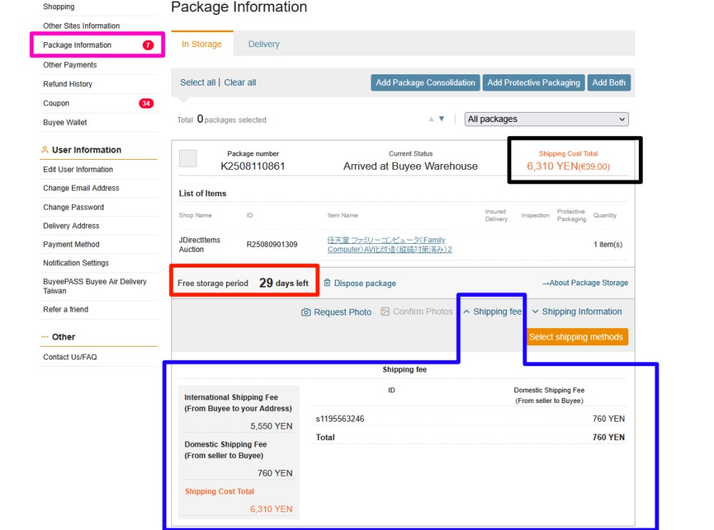The width and height of the screenshot is (714, 530).
Task: Click the up sort arrow near All packages
Action: pyautogui.click(x=431, y=118)
